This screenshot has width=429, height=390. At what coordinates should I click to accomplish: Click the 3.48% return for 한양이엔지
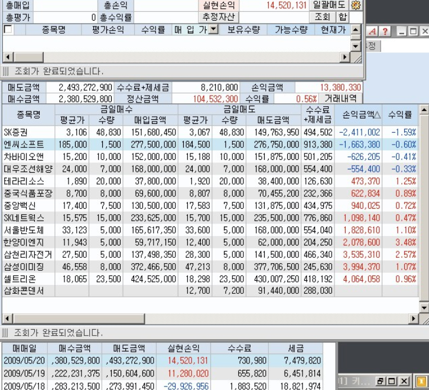tap(406, 242)
